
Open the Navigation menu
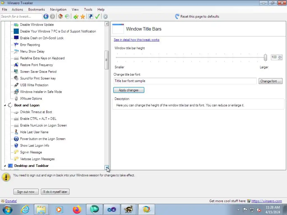58,10
